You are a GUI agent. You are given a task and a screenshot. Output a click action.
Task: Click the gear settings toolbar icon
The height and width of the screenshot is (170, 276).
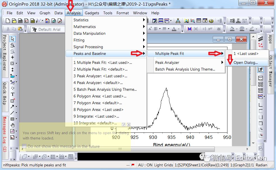point(211,21)
